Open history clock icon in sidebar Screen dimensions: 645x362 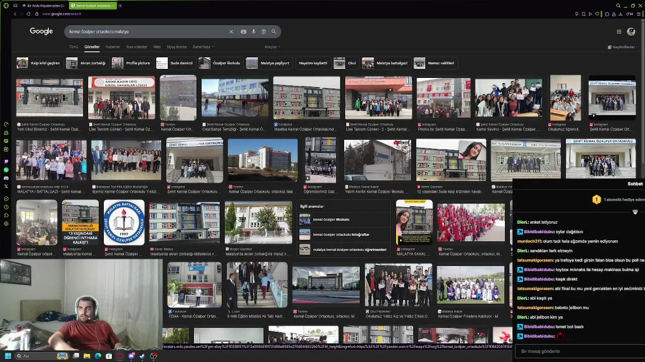point(6,207)
